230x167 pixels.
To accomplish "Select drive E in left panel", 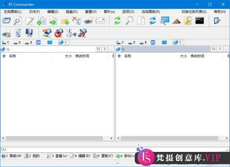I will [x=29, y=43].
